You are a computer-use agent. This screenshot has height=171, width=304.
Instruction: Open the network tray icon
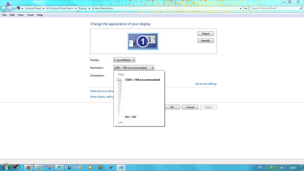(277, 168)
